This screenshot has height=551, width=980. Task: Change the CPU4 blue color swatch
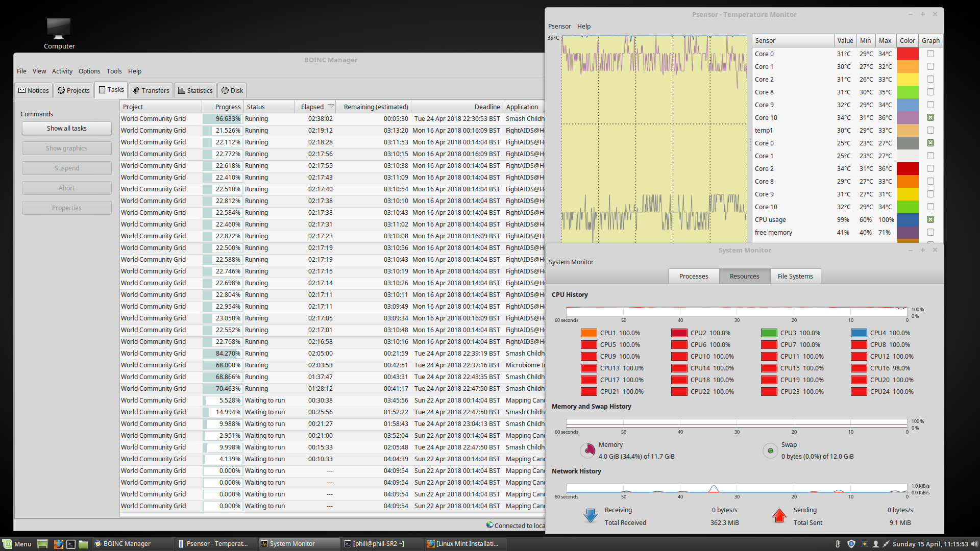(x=859, y=333)
